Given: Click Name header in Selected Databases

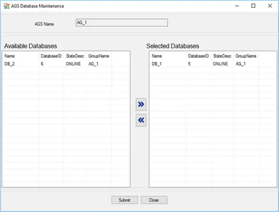Looking at the screenshot, I should point(168,56).
